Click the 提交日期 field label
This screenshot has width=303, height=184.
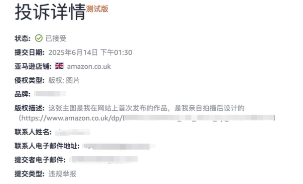29,52
